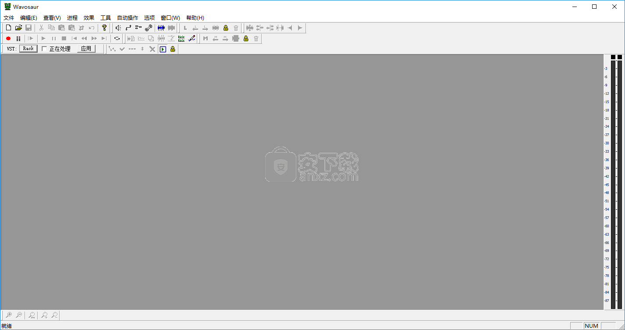
Task: Click the speaker volume icon
Action: point(118,28)
